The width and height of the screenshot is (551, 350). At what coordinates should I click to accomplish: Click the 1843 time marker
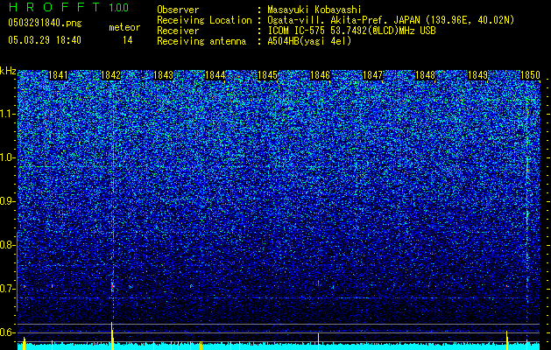[x=164, y=75]
